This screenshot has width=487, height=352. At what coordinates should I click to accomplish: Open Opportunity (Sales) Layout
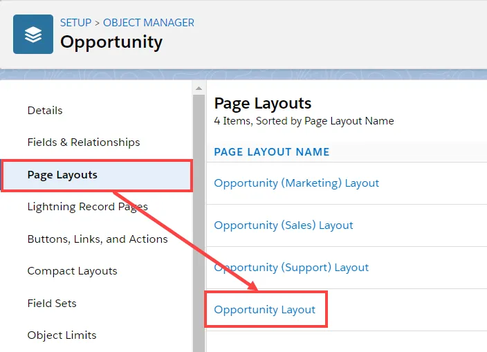pyautogui.click(x=284, y=225)
